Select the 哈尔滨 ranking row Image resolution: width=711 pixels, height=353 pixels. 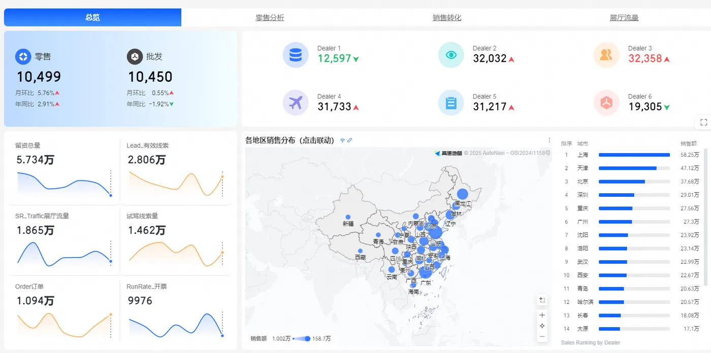630,302
